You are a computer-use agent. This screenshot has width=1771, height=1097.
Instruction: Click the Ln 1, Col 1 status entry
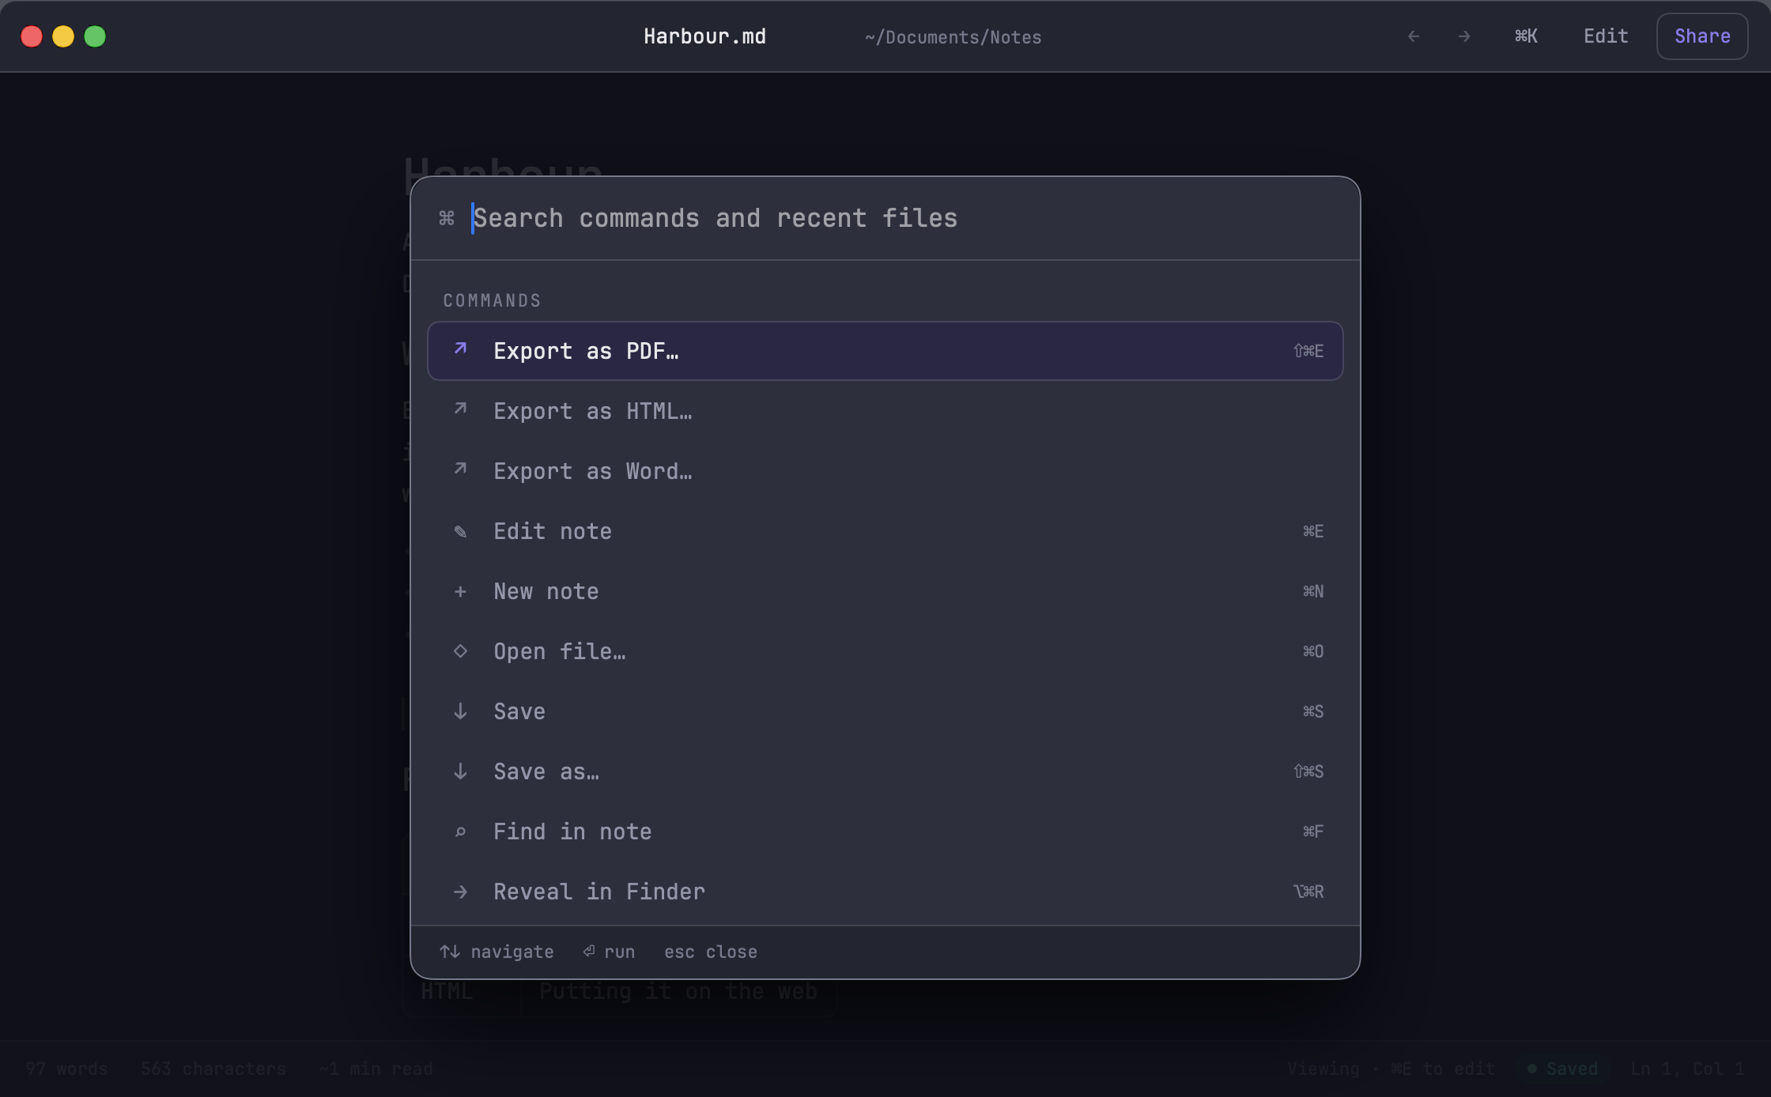1687,1069
